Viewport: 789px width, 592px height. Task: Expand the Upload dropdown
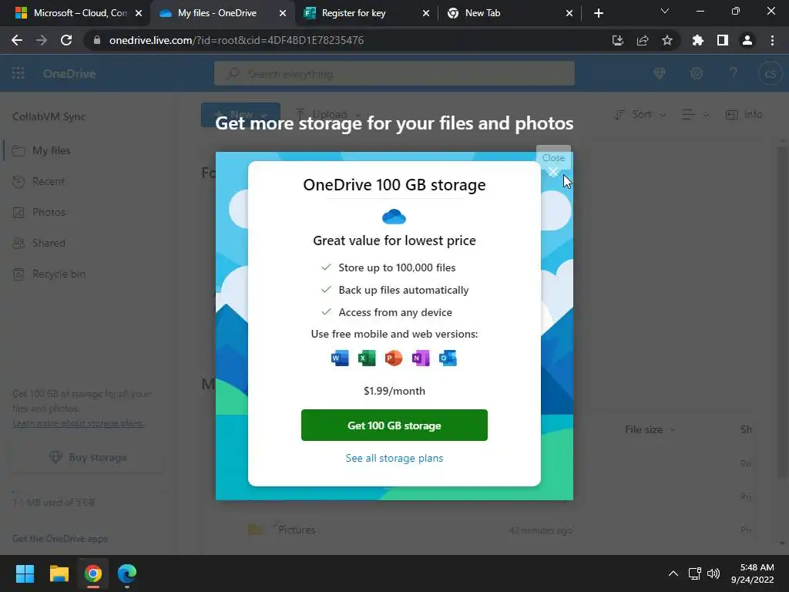(327, 115)
